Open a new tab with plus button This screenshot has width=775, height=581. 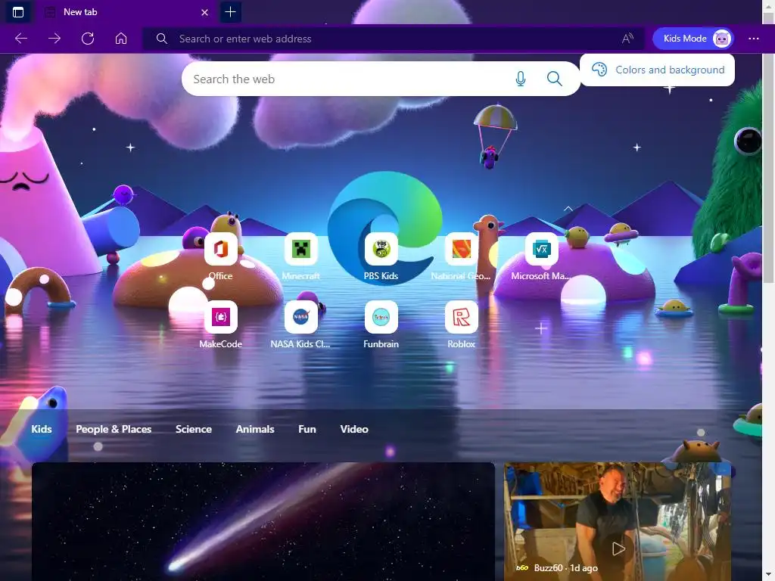tap(230, 12)
